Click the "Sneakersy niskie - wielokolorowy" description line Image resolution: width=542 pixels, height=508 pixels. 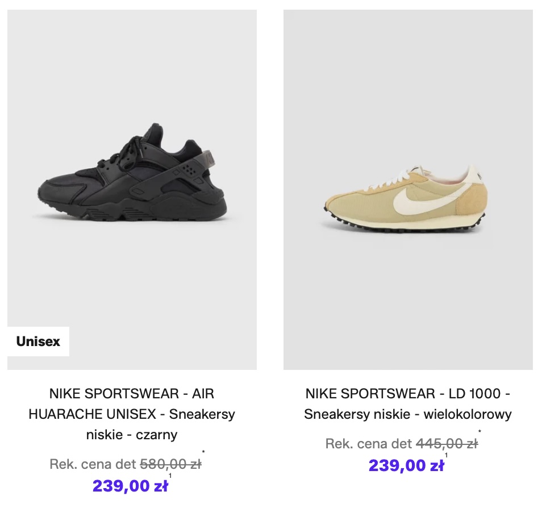point(408,414)
